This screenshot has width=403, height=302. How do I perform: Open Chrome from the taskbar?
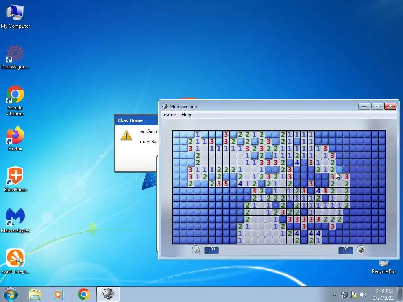(x=83, y=294)
